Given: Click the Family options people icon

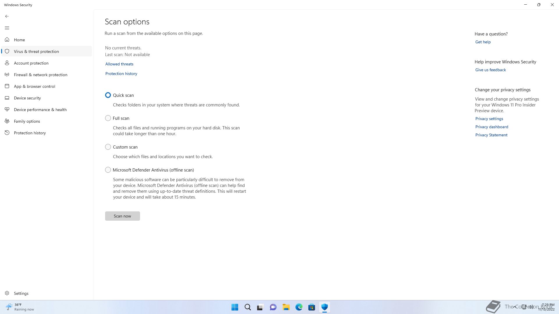Looking at the screenshot, I should click(x=7, y=121).
